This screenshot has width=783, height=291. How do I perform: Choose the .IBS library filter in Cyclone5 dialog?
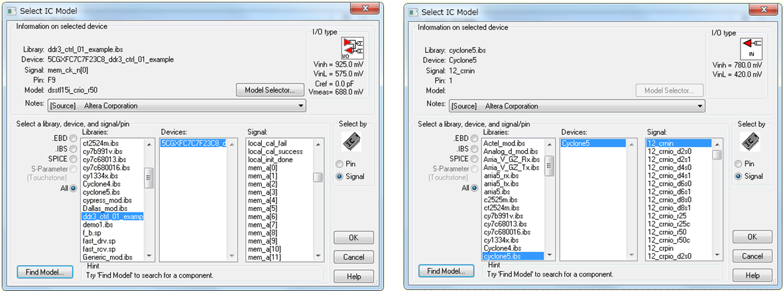pyautogui.click(x=474, y=148)
